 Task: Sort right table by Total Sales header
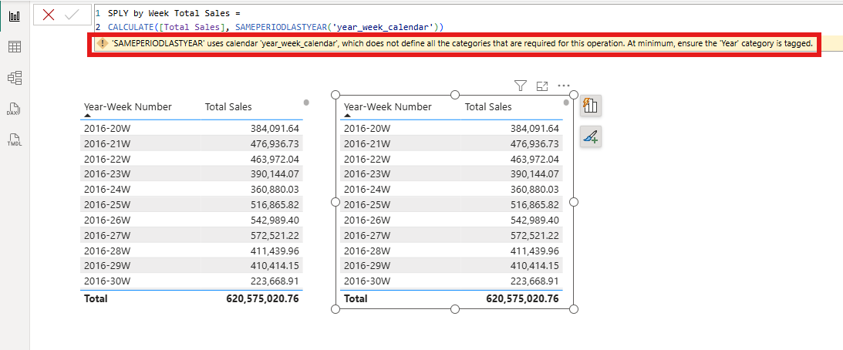[488, 107]
